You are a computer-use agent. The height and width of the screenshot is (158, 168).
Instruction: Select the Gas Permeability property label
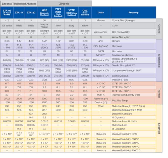(x=122, y=32)
